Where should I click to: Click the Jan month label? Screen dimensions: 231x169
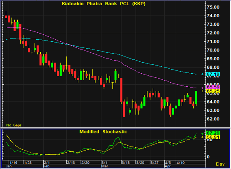point(9,166)
